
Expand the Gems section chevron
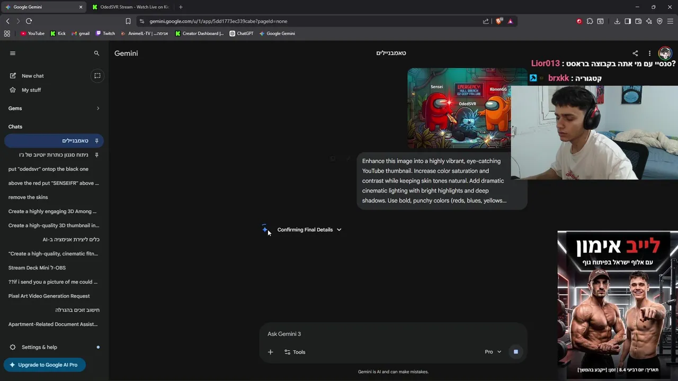[x=98, y=108]
